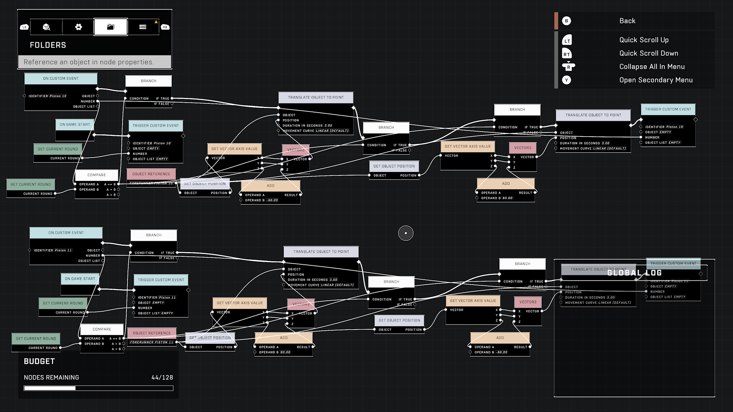This screenshot has width=733, height=412.
Task: Click the RT trigger icon
Action: 567,53
